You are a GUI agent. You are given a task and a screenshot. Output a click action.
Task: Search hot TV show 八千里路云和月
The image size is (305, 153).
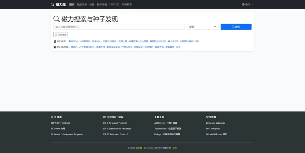pyautogui.click(x=87, y=47)
